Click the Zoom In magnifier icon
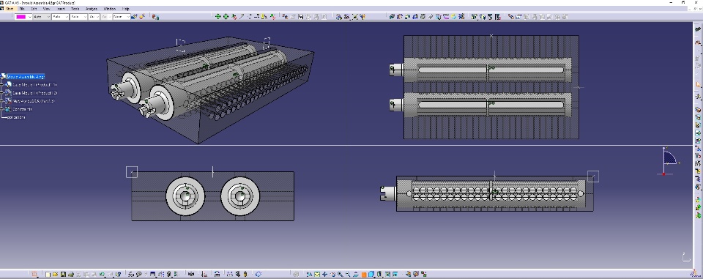703x279 pixels. pyautogui.click(x=341, y=274)
